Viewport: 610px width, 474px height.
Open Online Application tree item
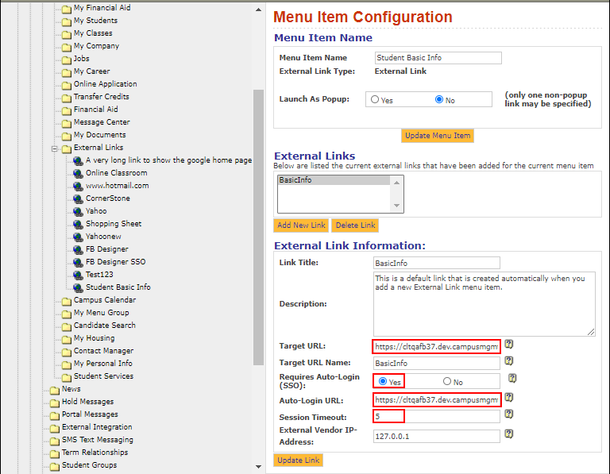pos(106,84)
